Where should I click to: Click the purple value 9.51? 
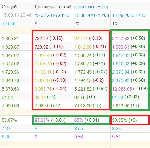(116, 137)
